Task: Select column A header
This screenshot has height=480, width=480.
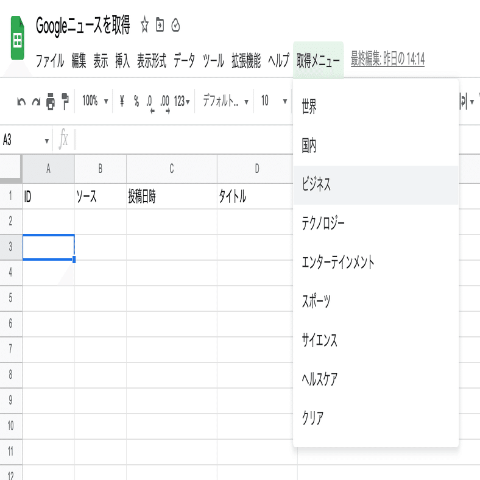Action: [x=48, y=169]
